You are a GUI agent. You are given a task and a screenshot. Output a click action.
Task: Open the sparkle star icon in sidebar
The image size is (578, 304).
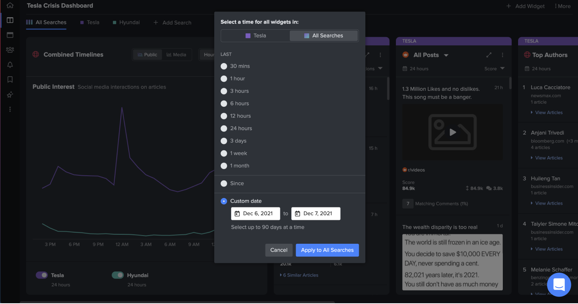point(10,94)
